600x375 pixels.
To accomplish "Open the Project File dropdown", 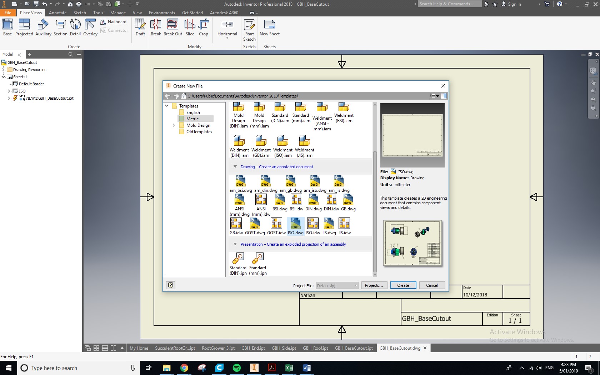I will (x=337, y=285).
